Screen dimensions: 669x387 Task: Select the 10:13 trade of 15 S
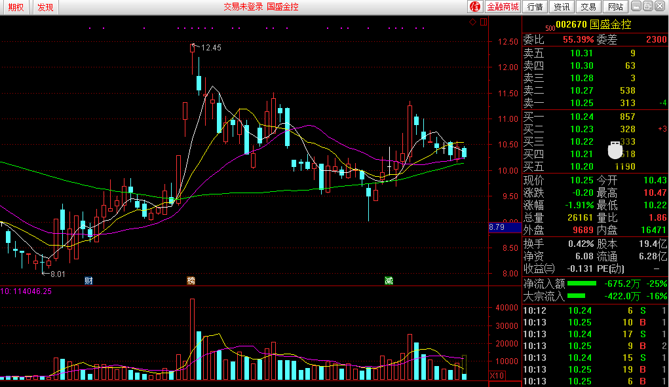click(x=595, y=358)
